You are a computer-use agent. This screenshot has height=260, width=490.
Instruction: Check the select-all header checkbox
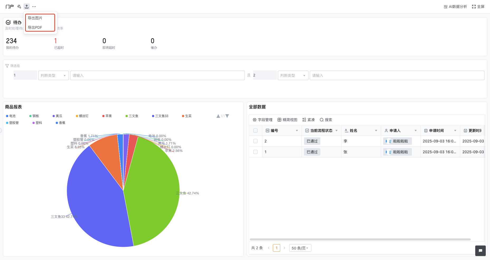[255, 131]
